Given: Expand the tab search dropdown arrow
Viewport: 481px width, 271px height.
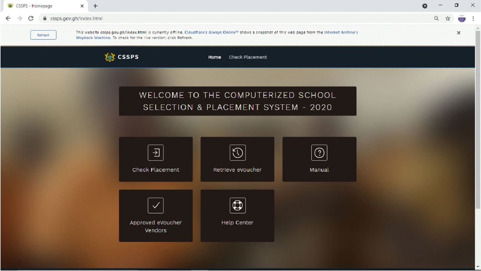Looking at the screenshot, I should coord(425,6).
